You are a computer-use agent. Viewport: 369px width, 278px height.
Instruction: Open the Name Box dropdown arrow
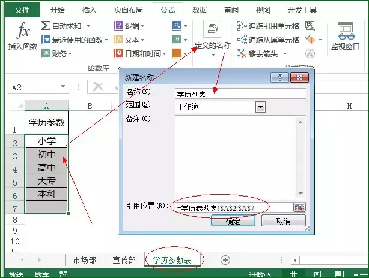(63, 86)
